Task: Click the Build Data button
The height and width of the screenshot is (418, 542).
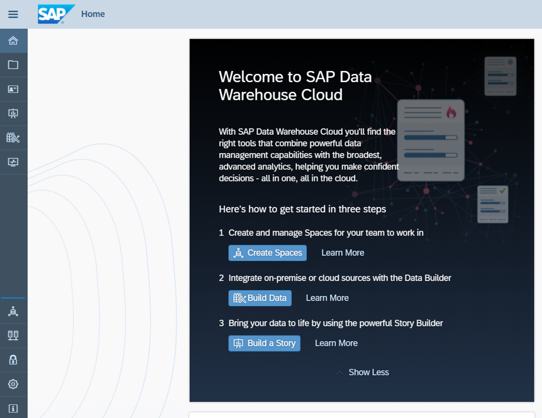Action: click(x=260, y=298)
